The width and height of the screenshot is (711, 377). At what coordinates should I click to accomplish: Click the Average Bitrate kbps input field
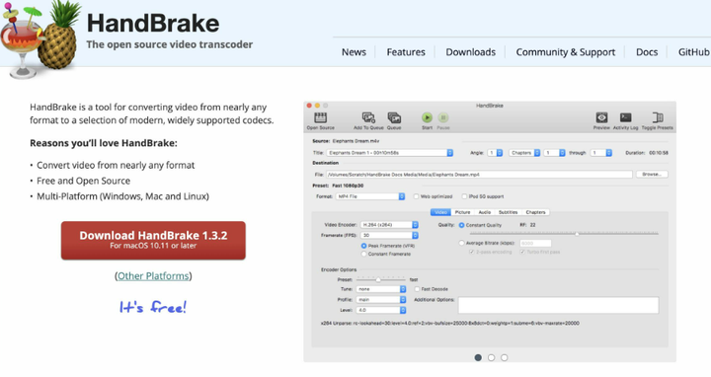535,244
